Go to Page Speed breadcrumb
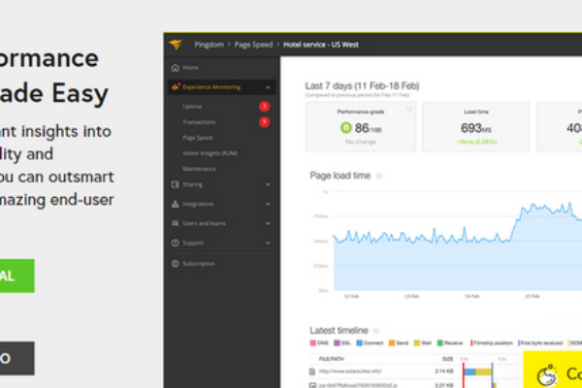 pyautogui.click(x=253, y=45)
